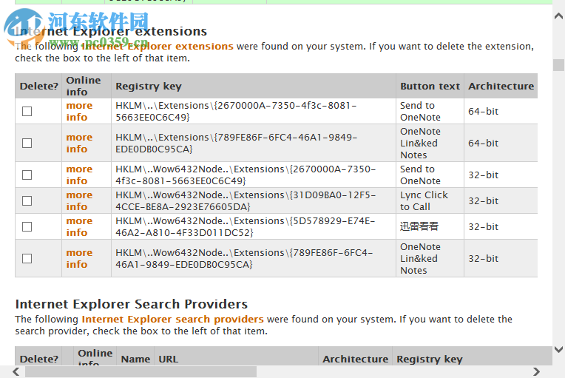This screenshot has height=378, width=565.
Task: Tick the delete checkbox for 64-bit OneNote Linked Notes
Action: (x=27, y=144)
